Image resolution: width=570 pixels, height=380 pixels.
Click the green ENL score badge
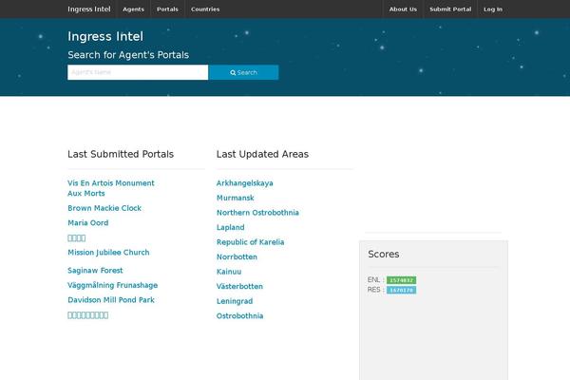401,280
